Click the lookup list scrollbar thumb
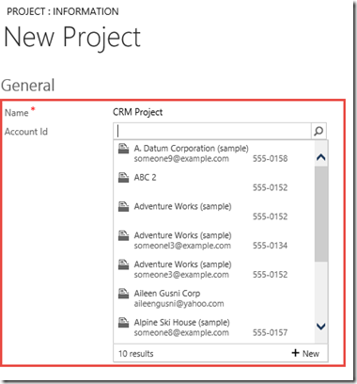Image resolution: width=357 pixels, height=384 pixels. (321, 214)
